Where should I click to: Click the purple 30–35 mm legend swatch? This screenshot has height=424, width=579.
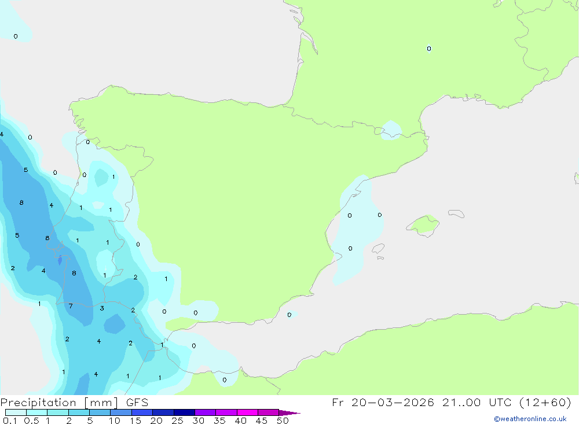coord(206,412)
